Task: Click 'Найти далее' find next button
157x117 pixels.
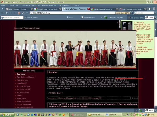Action: (x=31, y=17)
